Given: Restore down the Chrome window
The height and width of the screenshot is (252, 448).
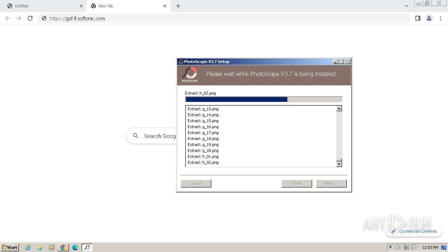Looking at the screenshot, I should pos(427,3).
